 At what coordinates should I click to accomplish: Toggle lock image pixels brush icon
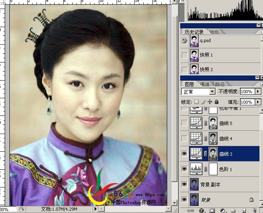point(203,102)
